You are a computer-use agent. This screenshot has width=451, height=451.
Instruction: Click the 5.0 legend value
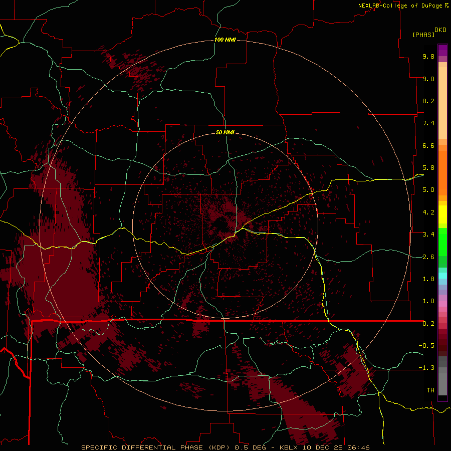click(x=428, y=190)
